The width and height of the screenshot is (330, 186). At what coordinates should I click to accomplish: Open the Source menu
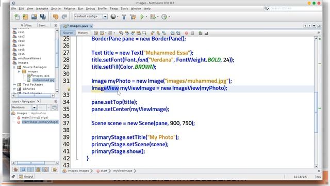pos(56,9)
